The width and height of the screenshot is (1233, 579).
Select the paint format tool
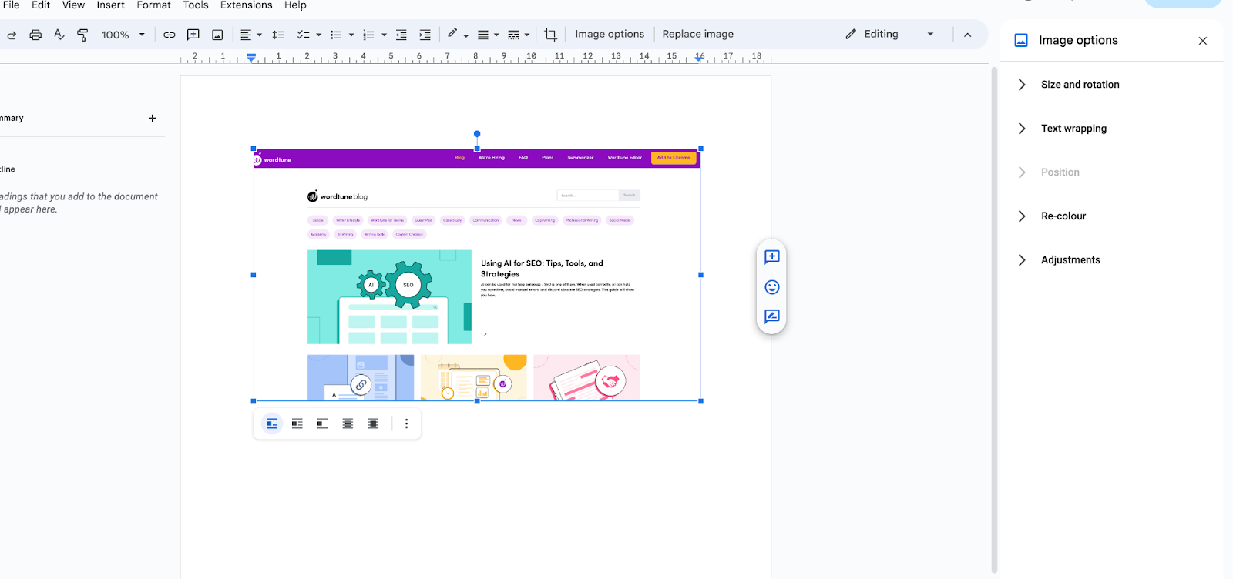coord(82,35)
